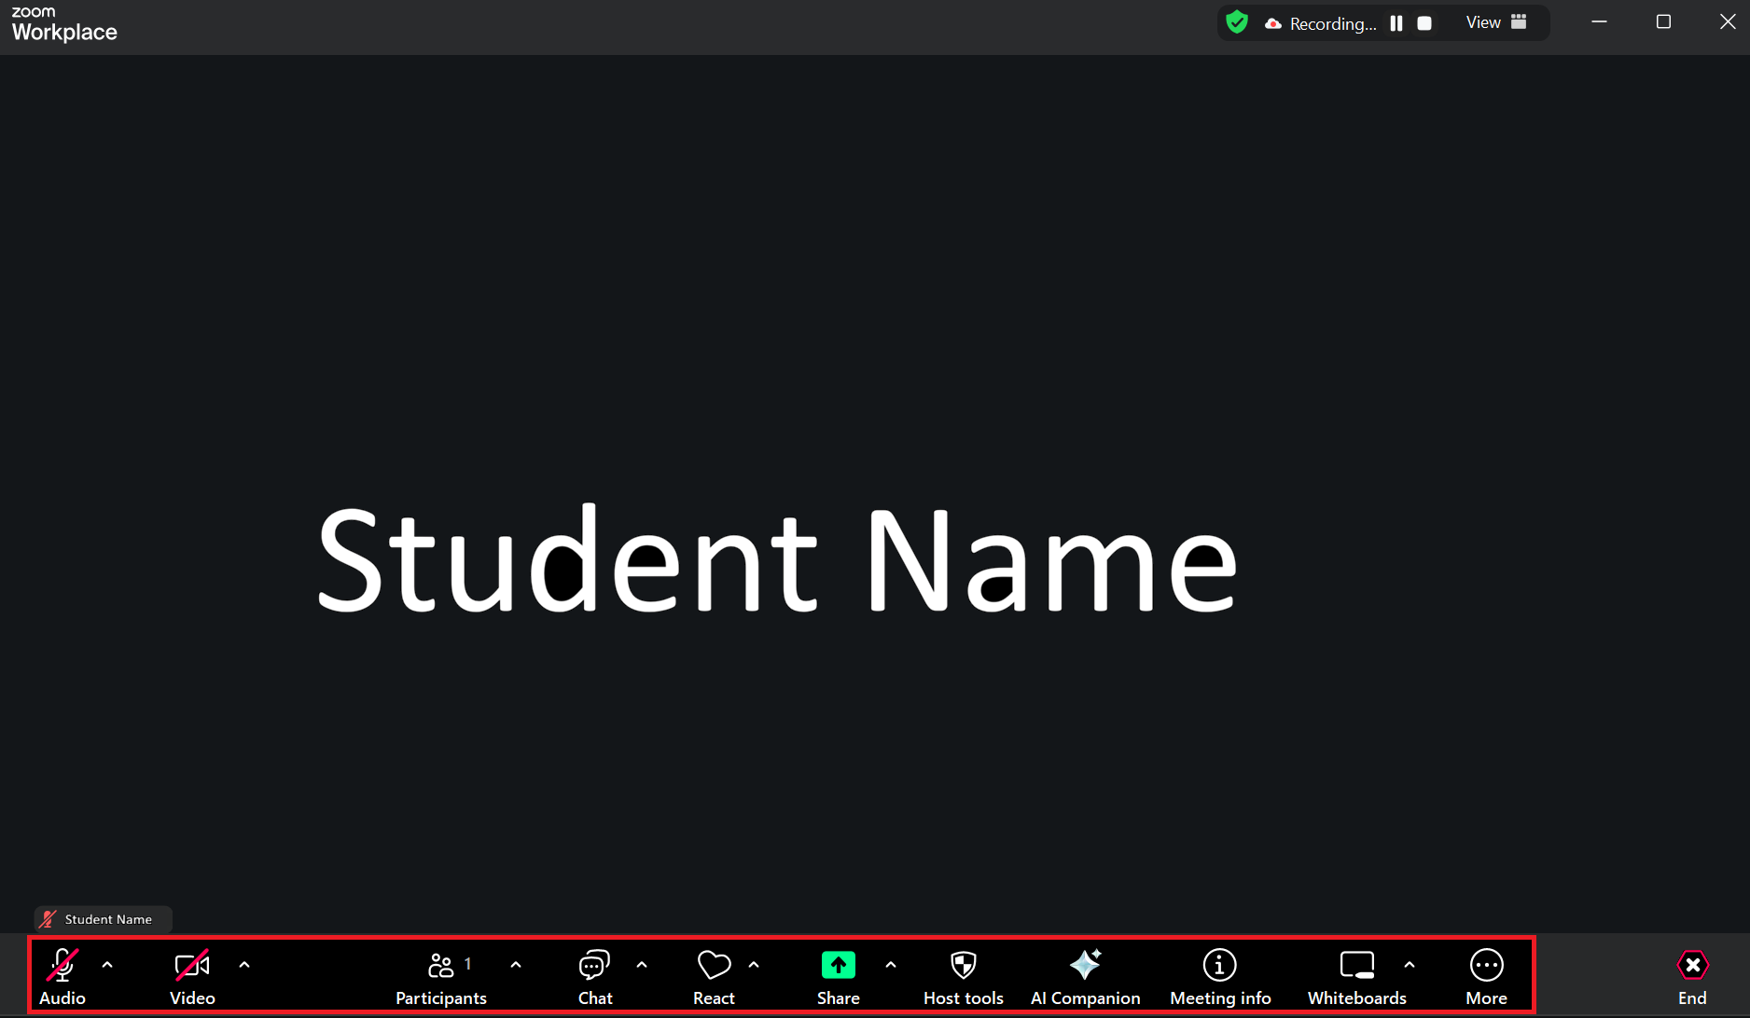This screenshot has width=1750, height=1018.
Task: Expand video settings options
Action: 244,965
